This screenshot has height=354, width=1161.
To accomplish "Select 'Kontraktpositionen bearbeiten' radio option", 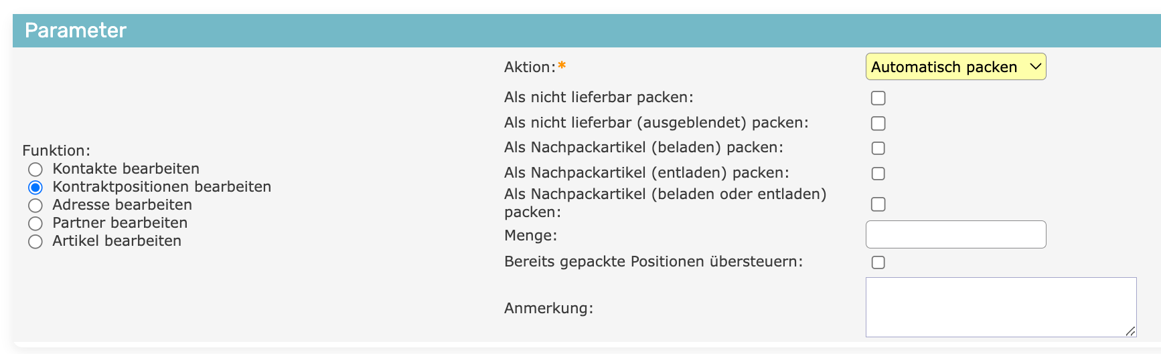I will (x=35, y=188).
